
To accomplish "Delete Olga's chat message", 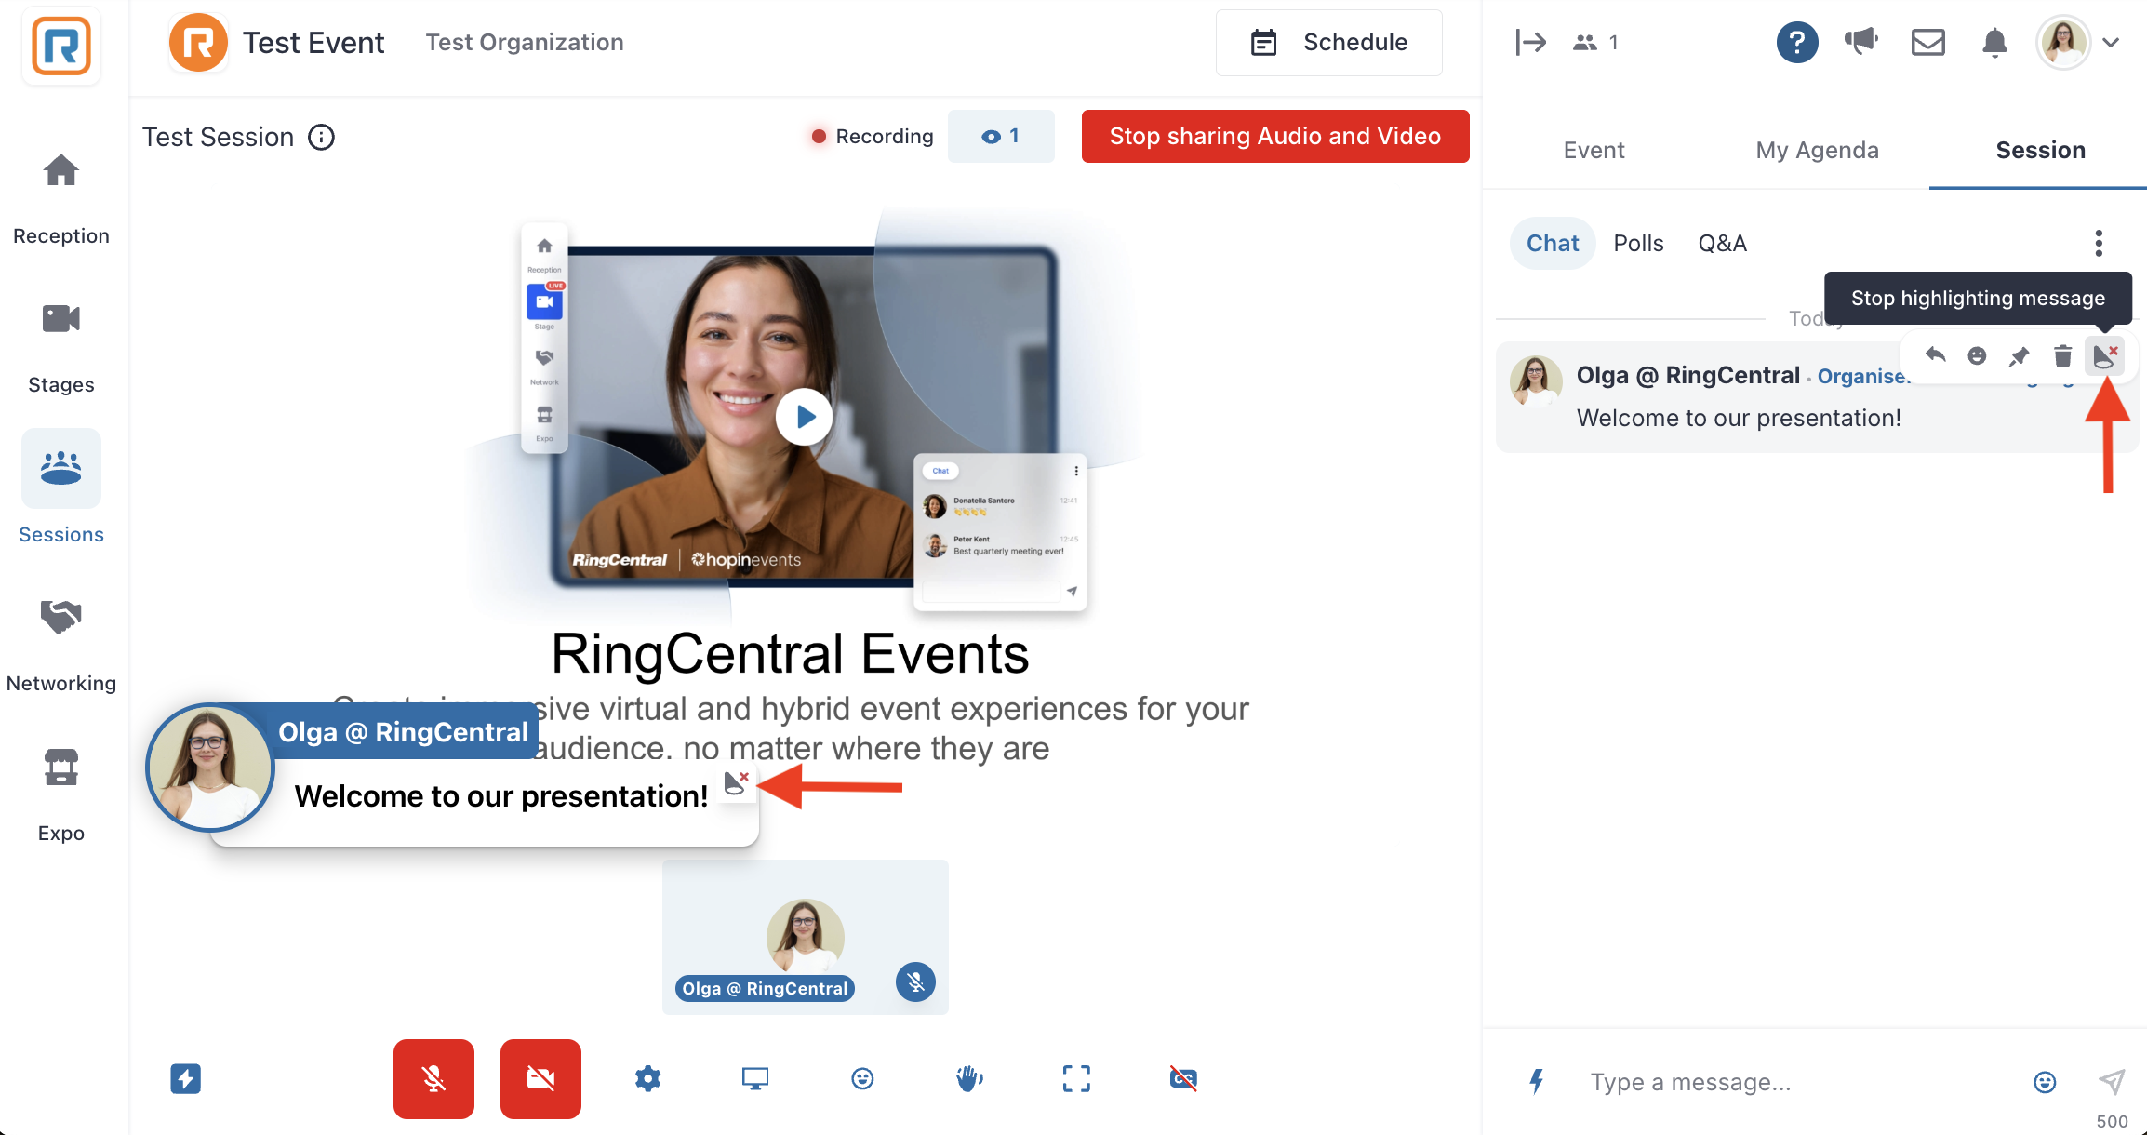I will (2062, 355).
